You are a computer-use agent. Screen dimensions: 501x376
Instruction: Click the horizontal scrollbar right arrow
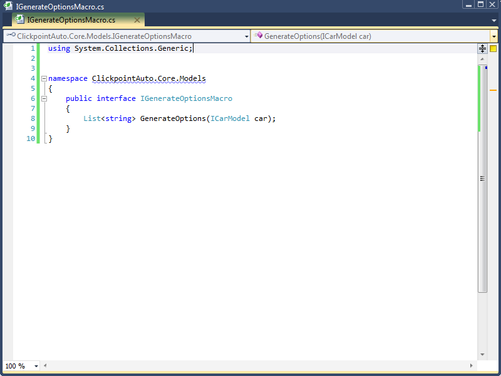[472, 365]
